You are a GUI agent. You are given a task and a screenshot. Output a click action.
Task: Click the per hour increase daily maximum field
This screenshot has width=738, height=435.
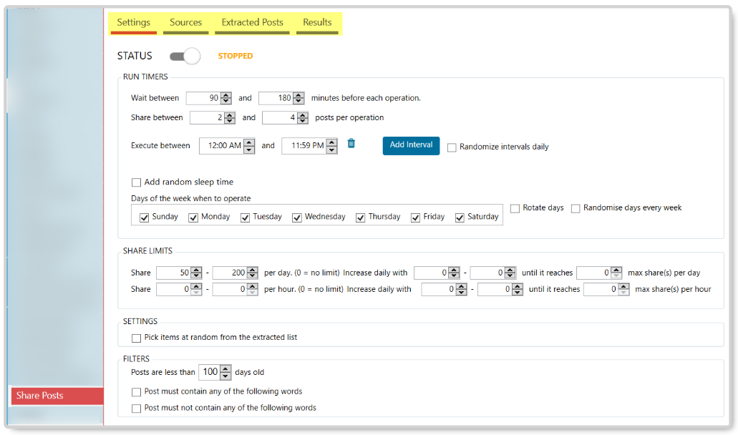coord(495,289)
